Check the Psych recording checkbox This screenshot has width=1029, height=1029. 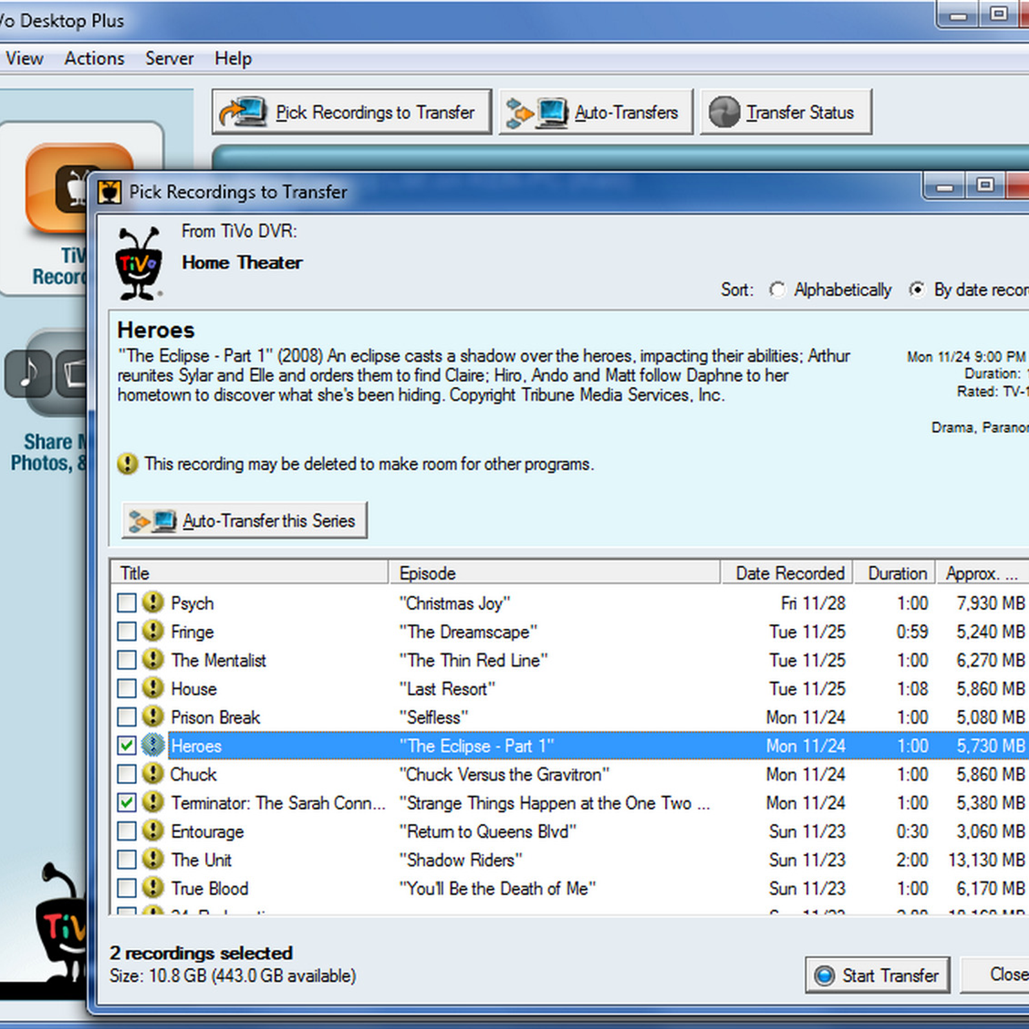coord(127,603)
